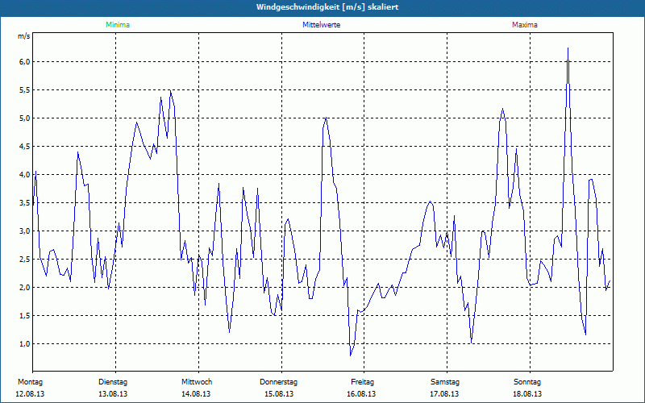Click the highest wind peak on Sonntag
The height and width of the screenshot is (403, 645).
pos(568,48)
